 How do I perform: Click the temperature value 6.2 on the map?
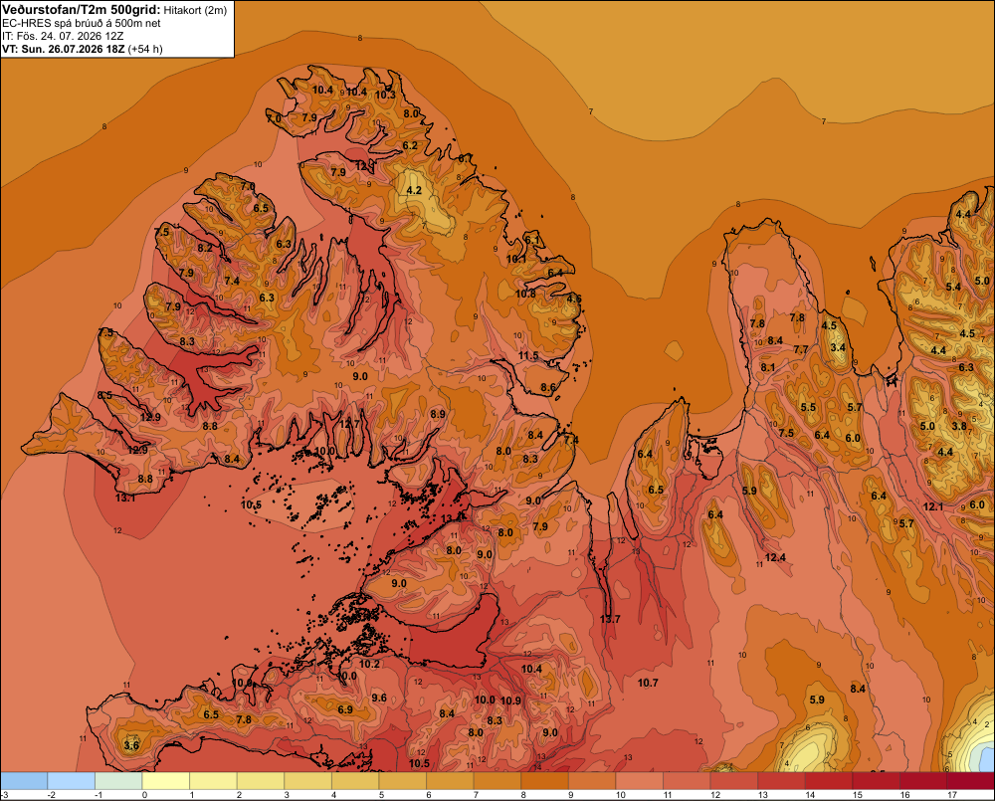coord(410,145)
